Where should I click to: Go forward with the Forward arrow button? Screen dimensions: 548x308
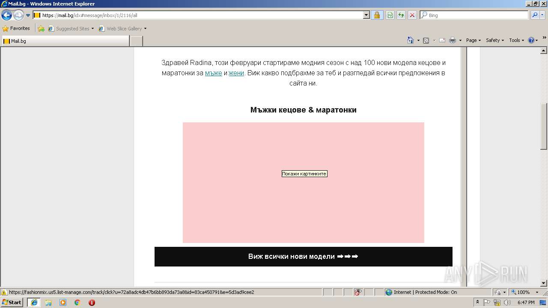point(18,15)
